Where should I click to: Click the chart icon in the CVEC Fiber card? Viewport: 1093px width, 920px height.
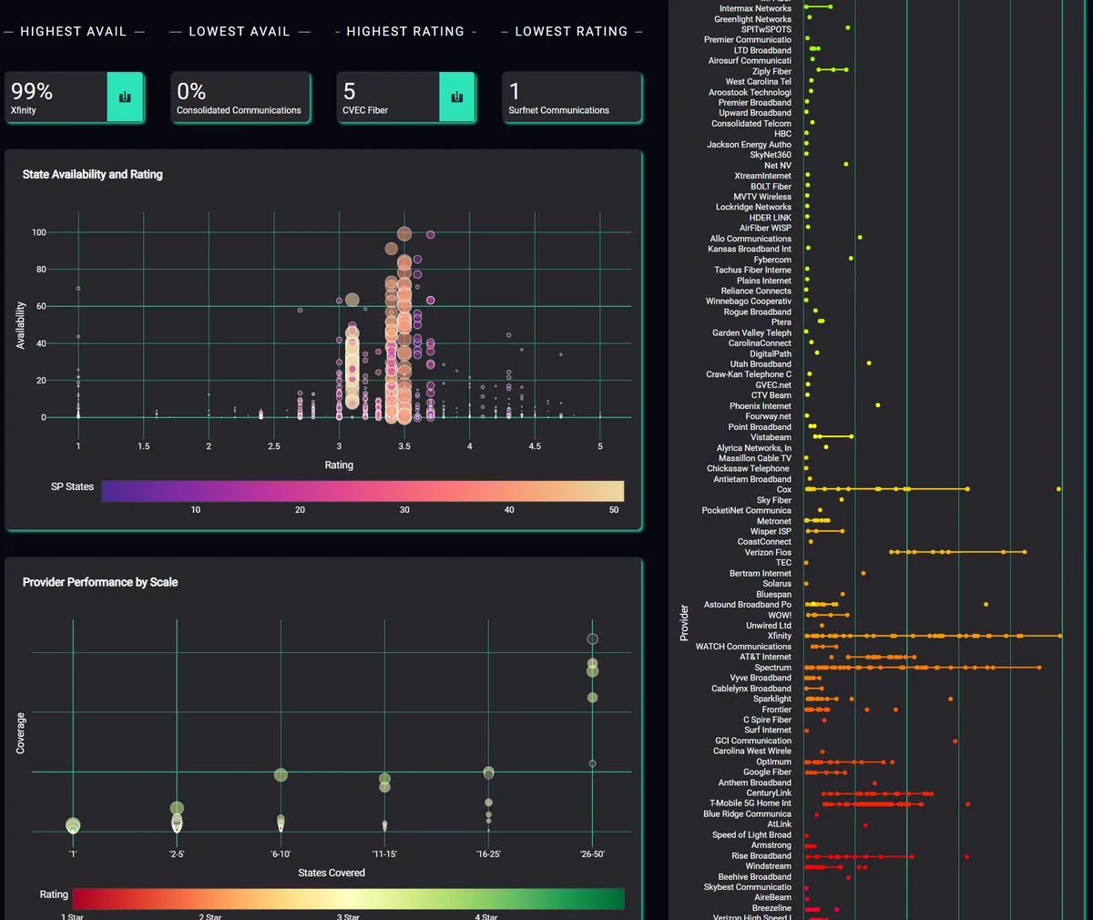point(457,97)
